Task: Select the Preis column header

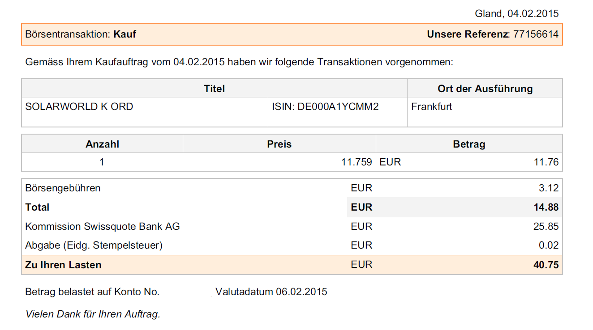Action: 279,144
